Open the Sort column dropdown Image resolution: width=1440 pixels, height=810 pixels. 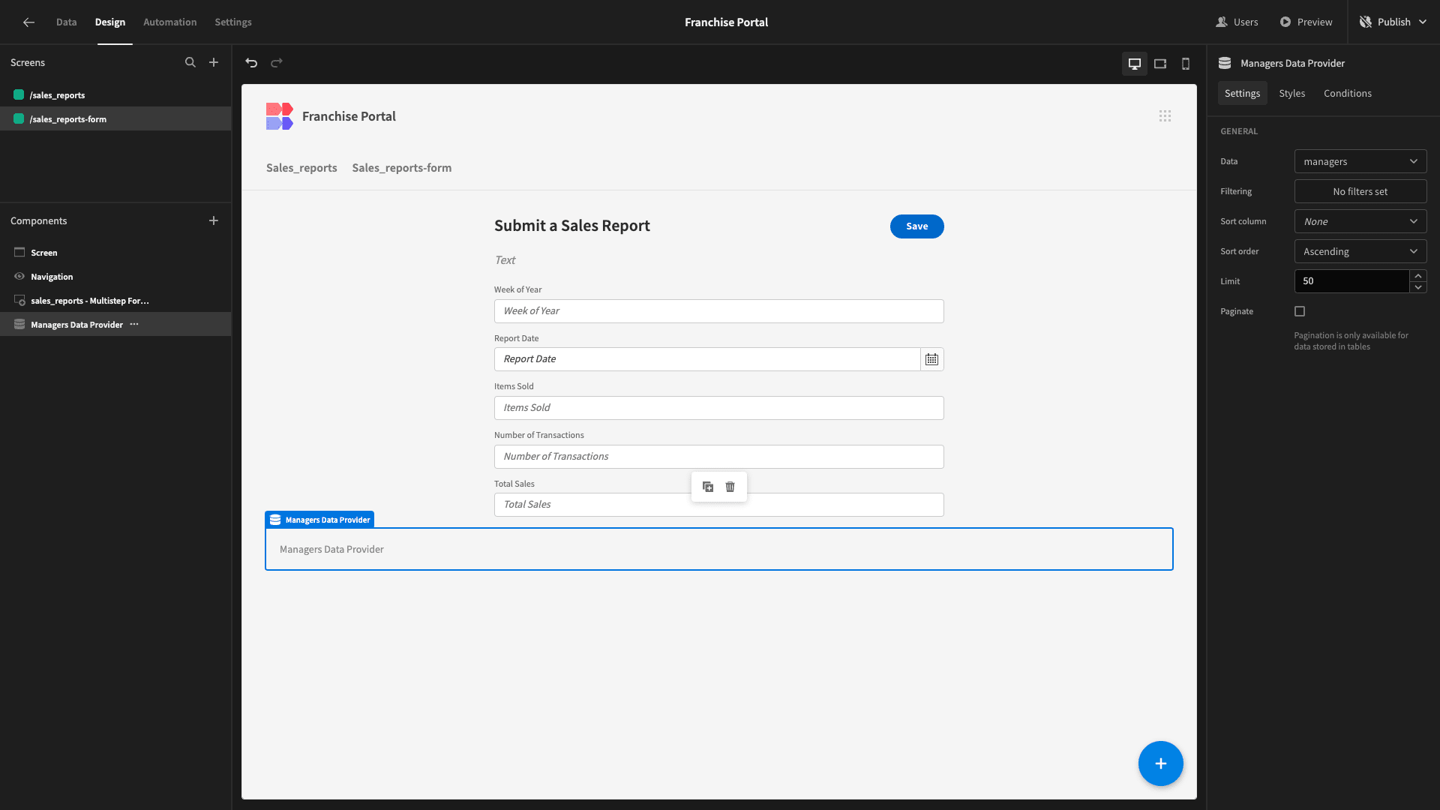tap(1360, 221)
